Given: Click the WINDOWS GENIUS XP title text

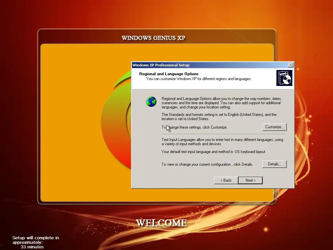Looking at the screenshot, I should coord(153,38).
